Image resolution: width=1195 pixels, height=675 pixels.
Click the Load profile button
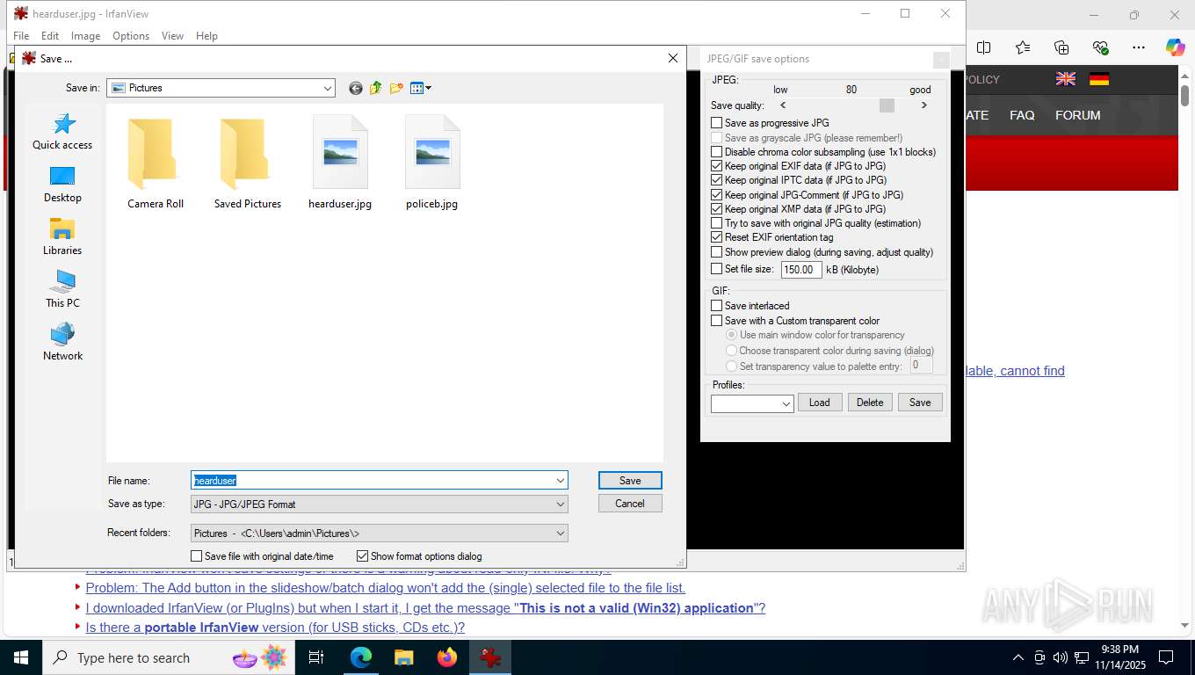point(820,403)
